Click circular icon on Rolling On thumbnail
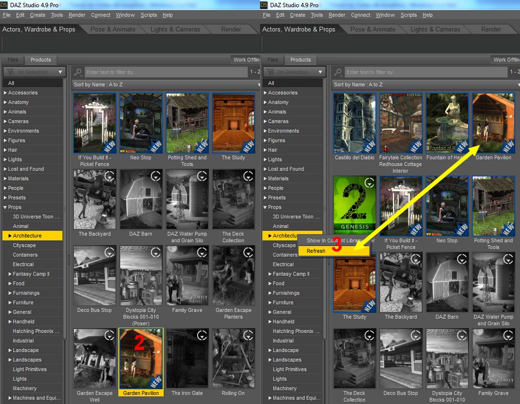The image size is (520, 404). [248, 335]
